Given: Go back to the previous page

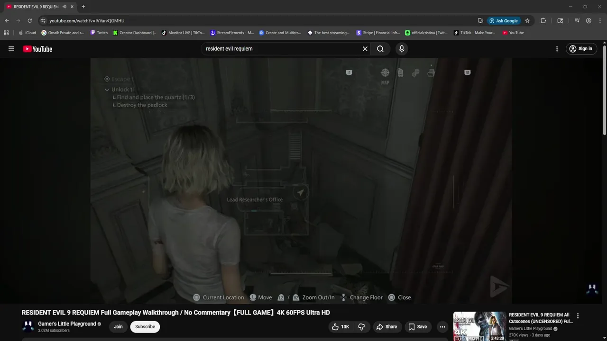Looking at the screenshot, I should 7,21.
